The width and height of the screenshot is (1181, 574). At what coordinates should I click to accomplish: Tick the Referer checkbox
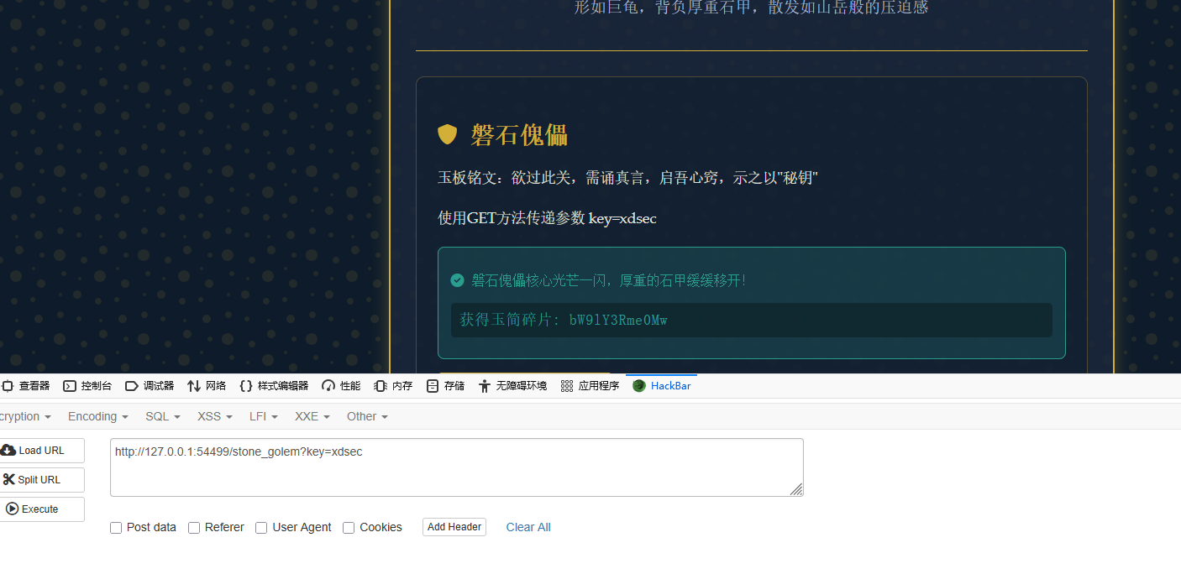click(x=194, y=528)
